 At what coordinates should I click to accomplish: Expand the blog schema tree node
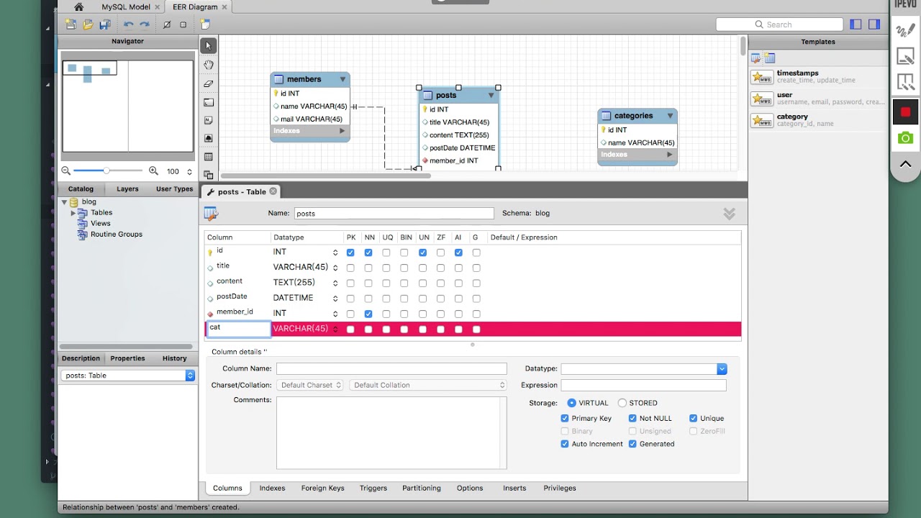[x=64, y=202]
